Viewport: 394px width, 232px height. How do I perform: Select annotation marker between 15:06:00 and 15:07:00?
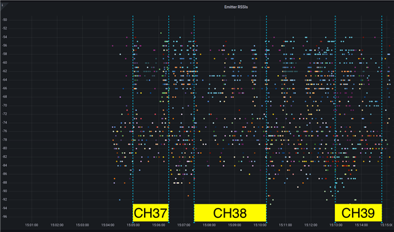pyautogui.click(x=169, y=222)
